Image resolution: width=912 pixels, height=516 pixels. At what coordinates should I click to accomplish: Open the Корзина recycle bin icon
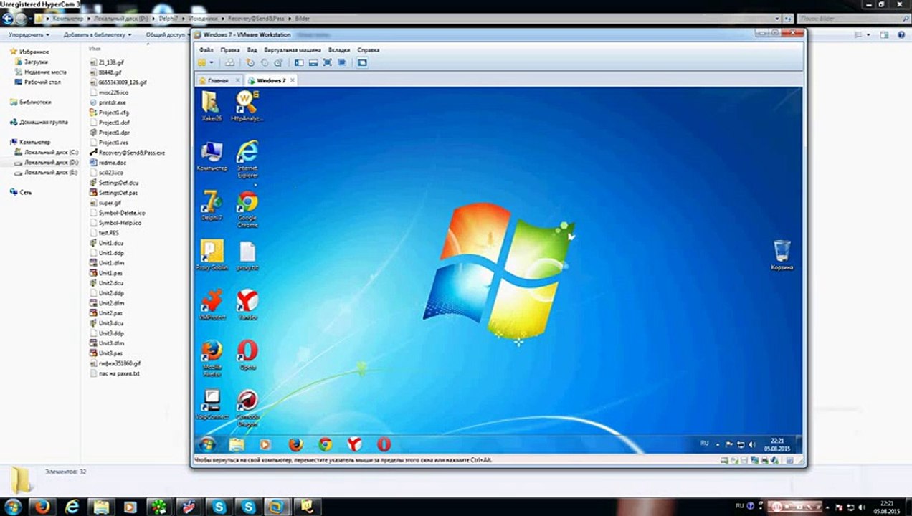pos(782,255)
